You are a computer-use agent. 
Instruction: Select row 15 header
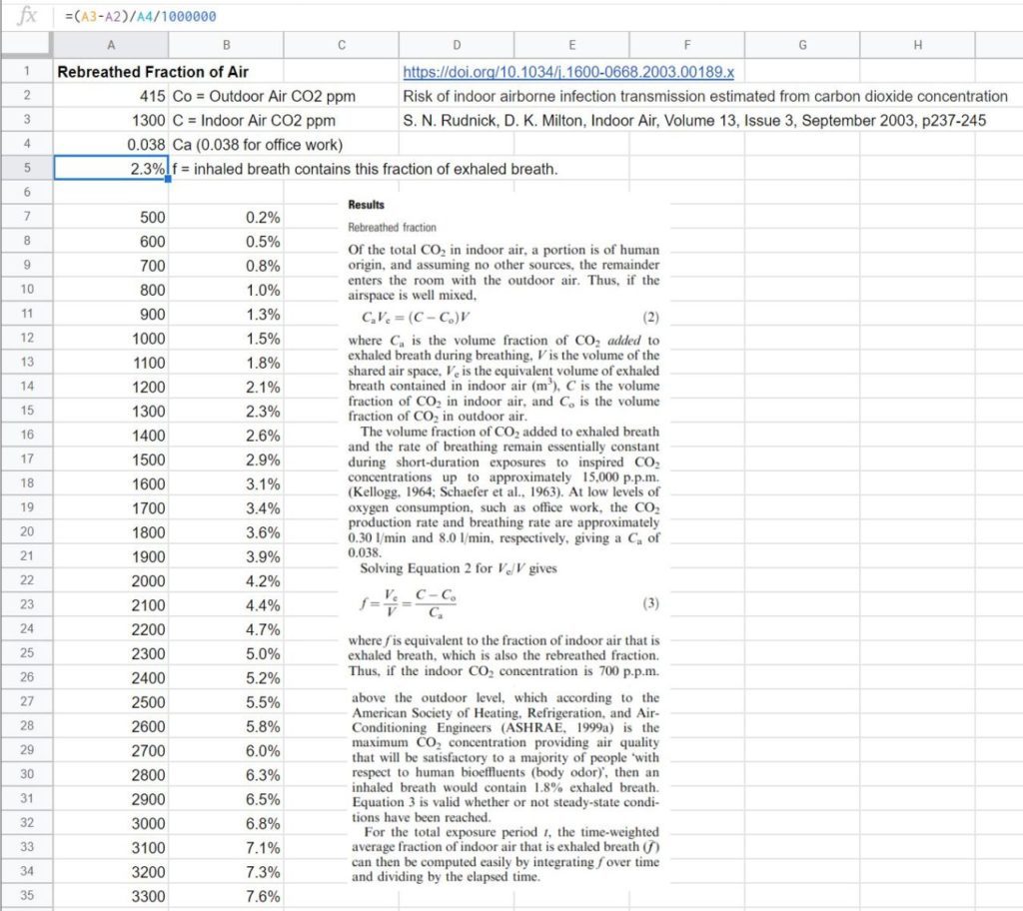(26, 411)
